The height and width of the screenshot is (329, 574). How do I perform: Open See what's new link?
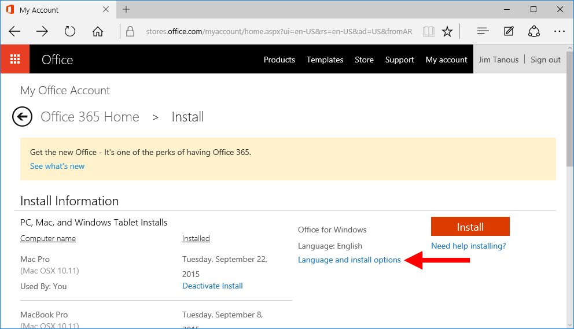pyautogui.click(x=57, y=166)
